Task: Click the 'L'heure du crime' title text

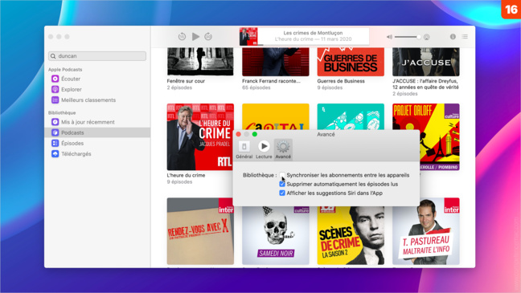Action: click(x=186, y=175)
